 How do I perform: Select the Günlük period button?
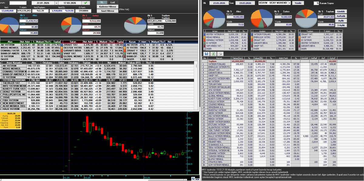click(x=341, y=11)
